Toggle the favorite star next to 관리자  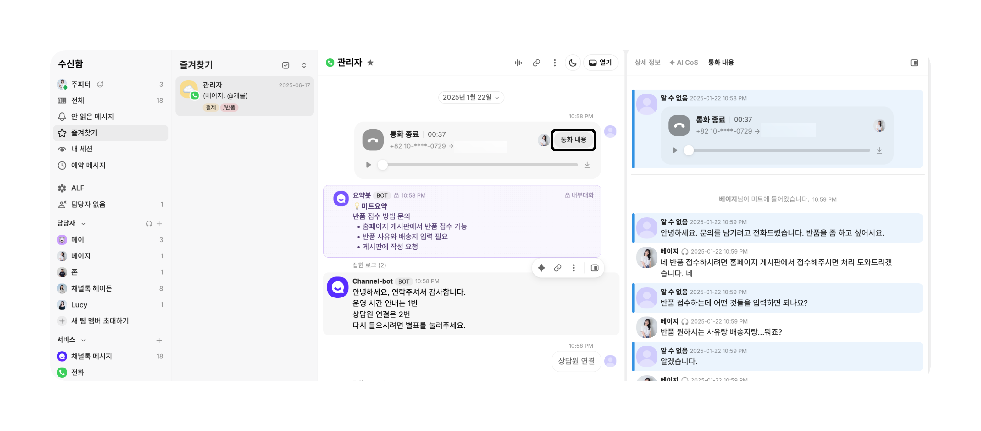370,63
